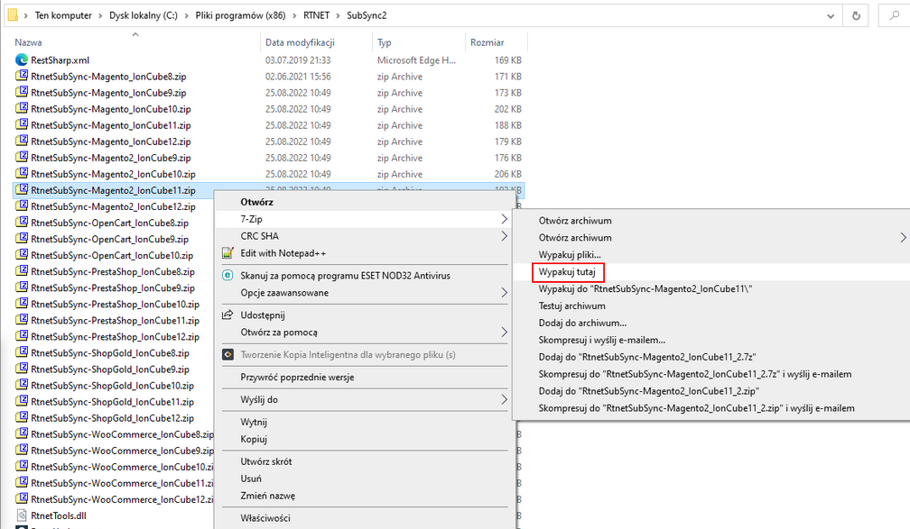Click the Pliki programów (x86) breadcrumb
This screenshot has width=910, height=529.
pos(240,15)
